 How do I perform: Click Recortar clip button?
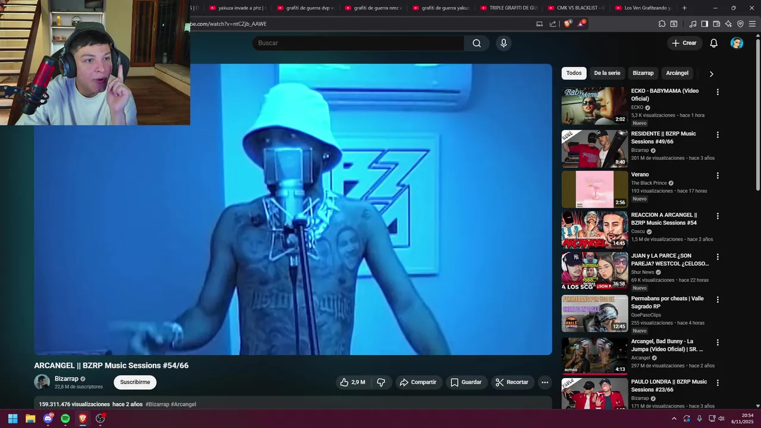click(x=512, y=382)
